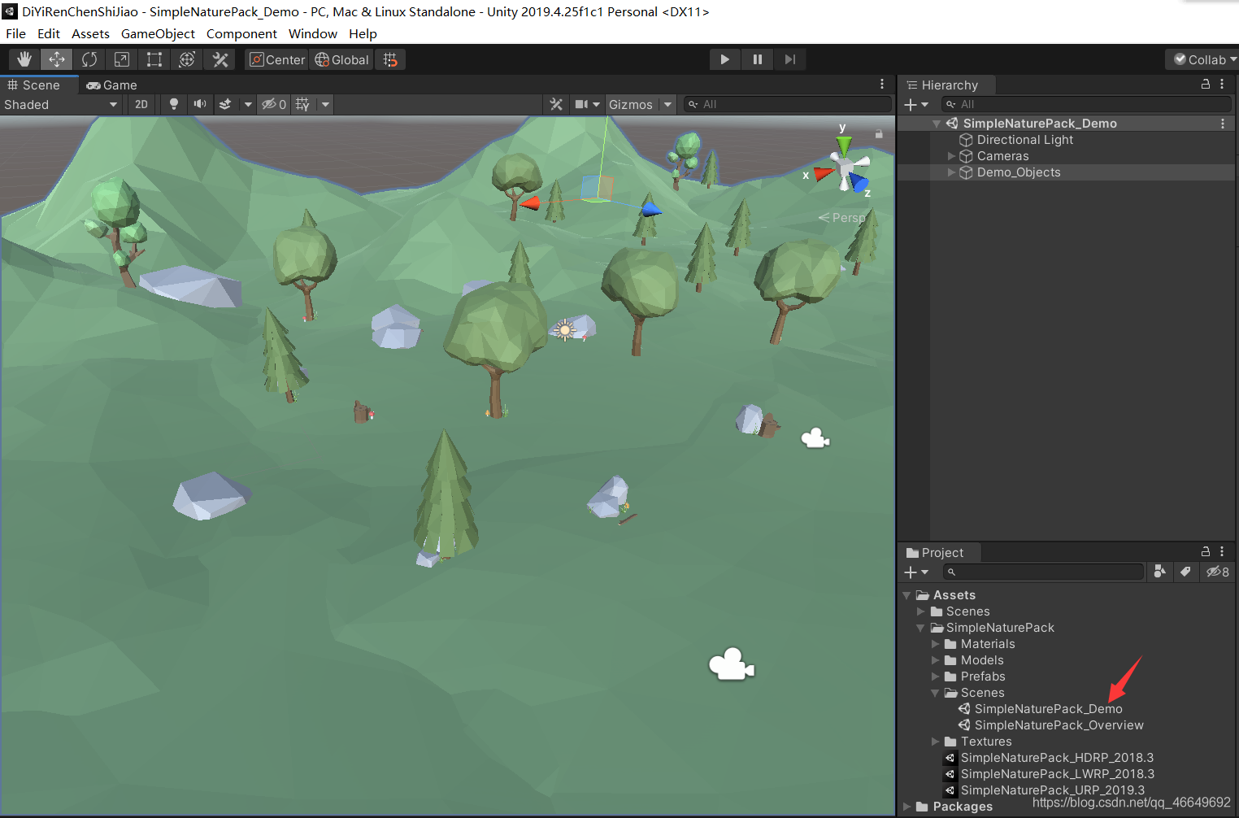The image size is (1239, 818).
Task: Open scene effects dropdown arrow
Action: 248,104
